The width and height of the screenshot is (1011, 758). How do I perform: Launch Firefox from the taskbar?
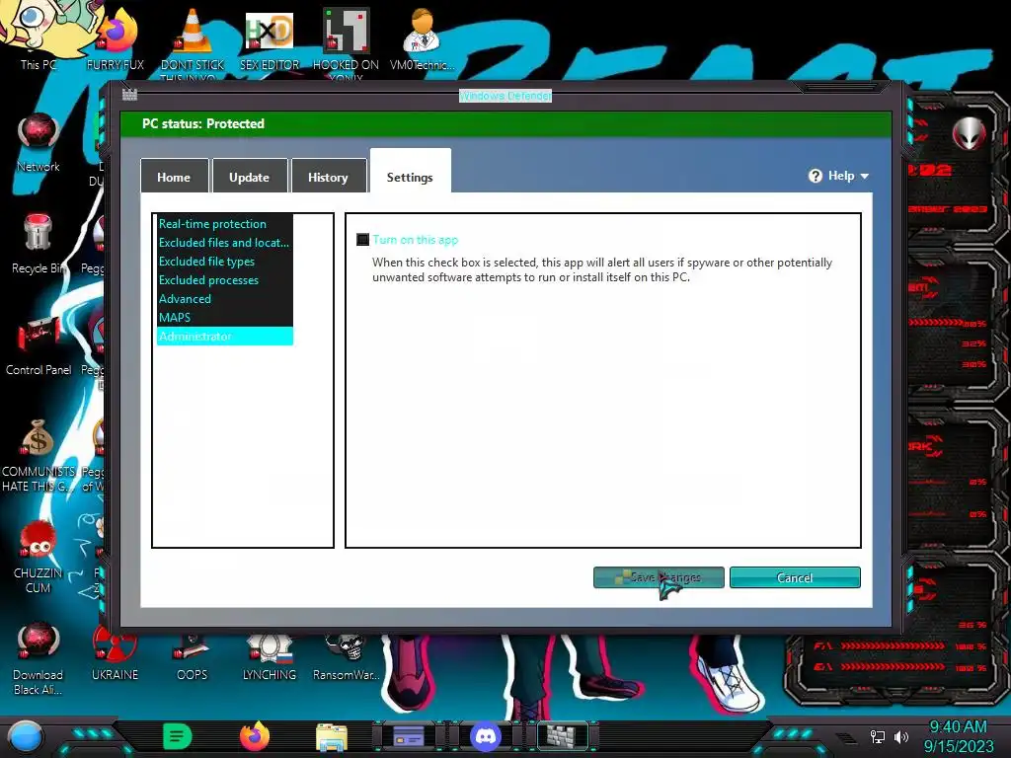click(x=255, y=736)
